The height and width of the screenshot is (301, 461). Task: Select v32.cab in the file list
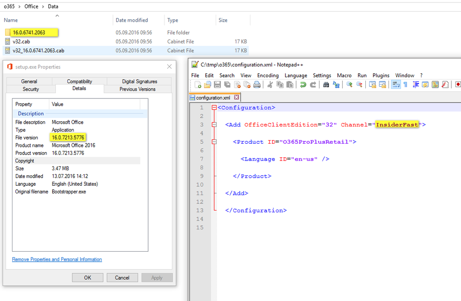point(21,42)
